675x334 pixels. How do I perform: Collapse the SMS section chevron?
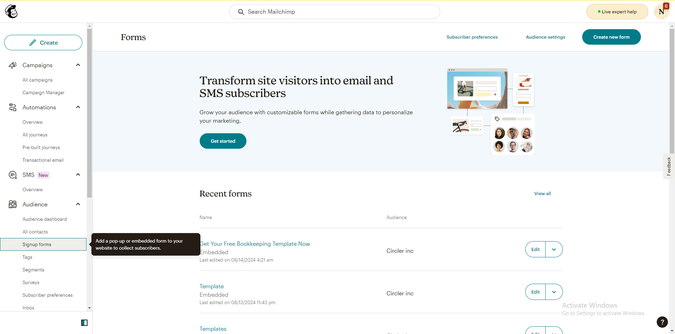tap(78, 175)
